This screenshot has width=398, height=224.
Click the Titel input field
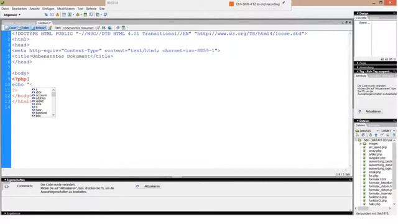78,28
